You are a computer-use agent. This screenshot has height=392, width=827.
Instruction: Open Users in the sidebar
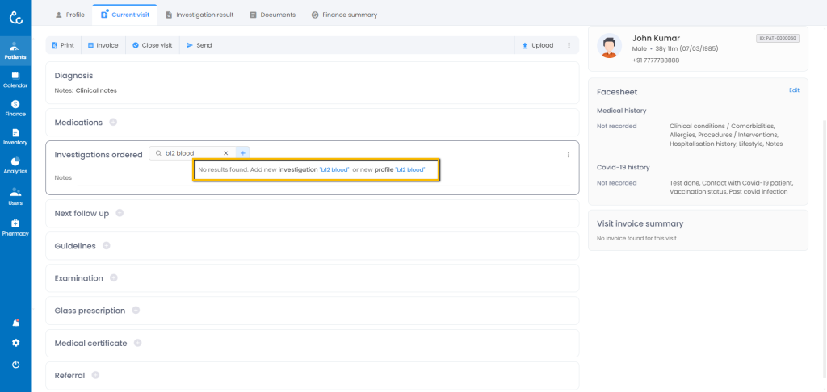[x=15, y=196]
